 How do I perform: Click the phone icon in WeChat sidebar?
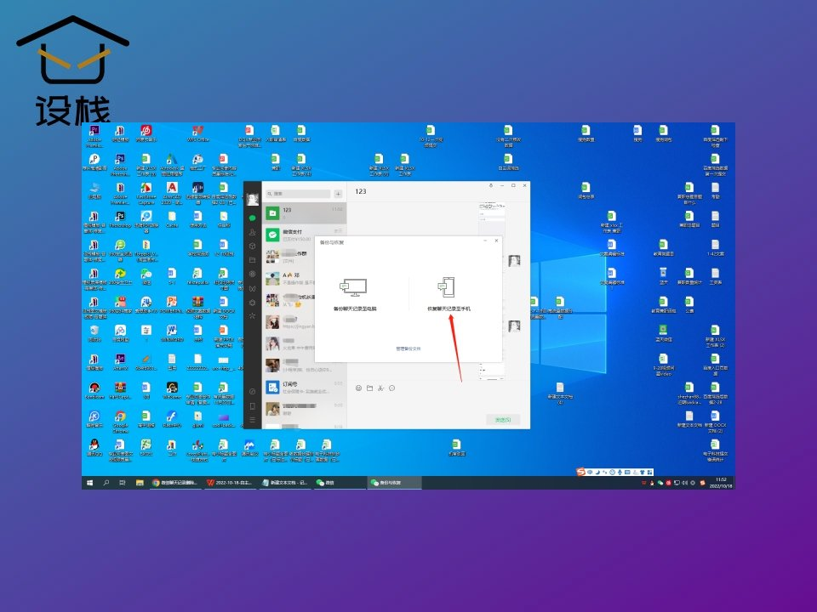tap(252, 406)
